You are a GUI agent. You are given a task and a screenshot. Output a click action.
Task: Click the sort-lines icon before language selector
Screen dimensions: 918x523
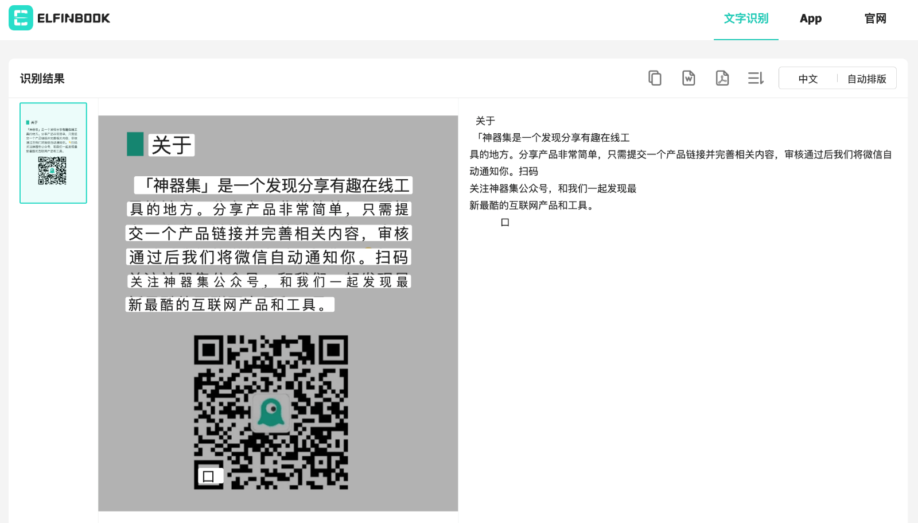click(755, 78)
